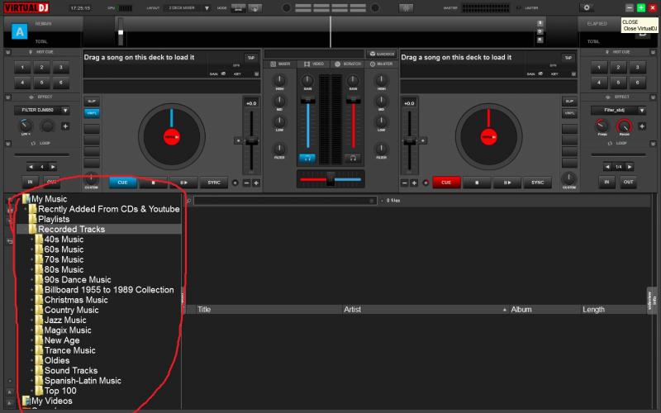Select the Billboard 1955 to 1989 Collection folder
This screenshot has height=413, width=661.
(109, 290)
